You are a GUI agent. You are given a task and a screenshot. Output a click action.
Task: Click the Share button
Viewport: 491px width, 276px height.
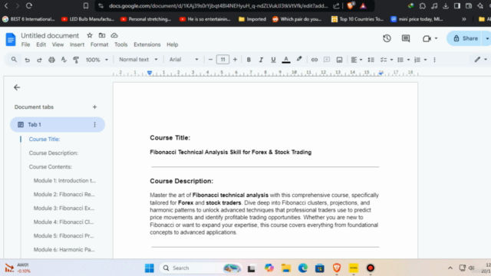[466, 38]
